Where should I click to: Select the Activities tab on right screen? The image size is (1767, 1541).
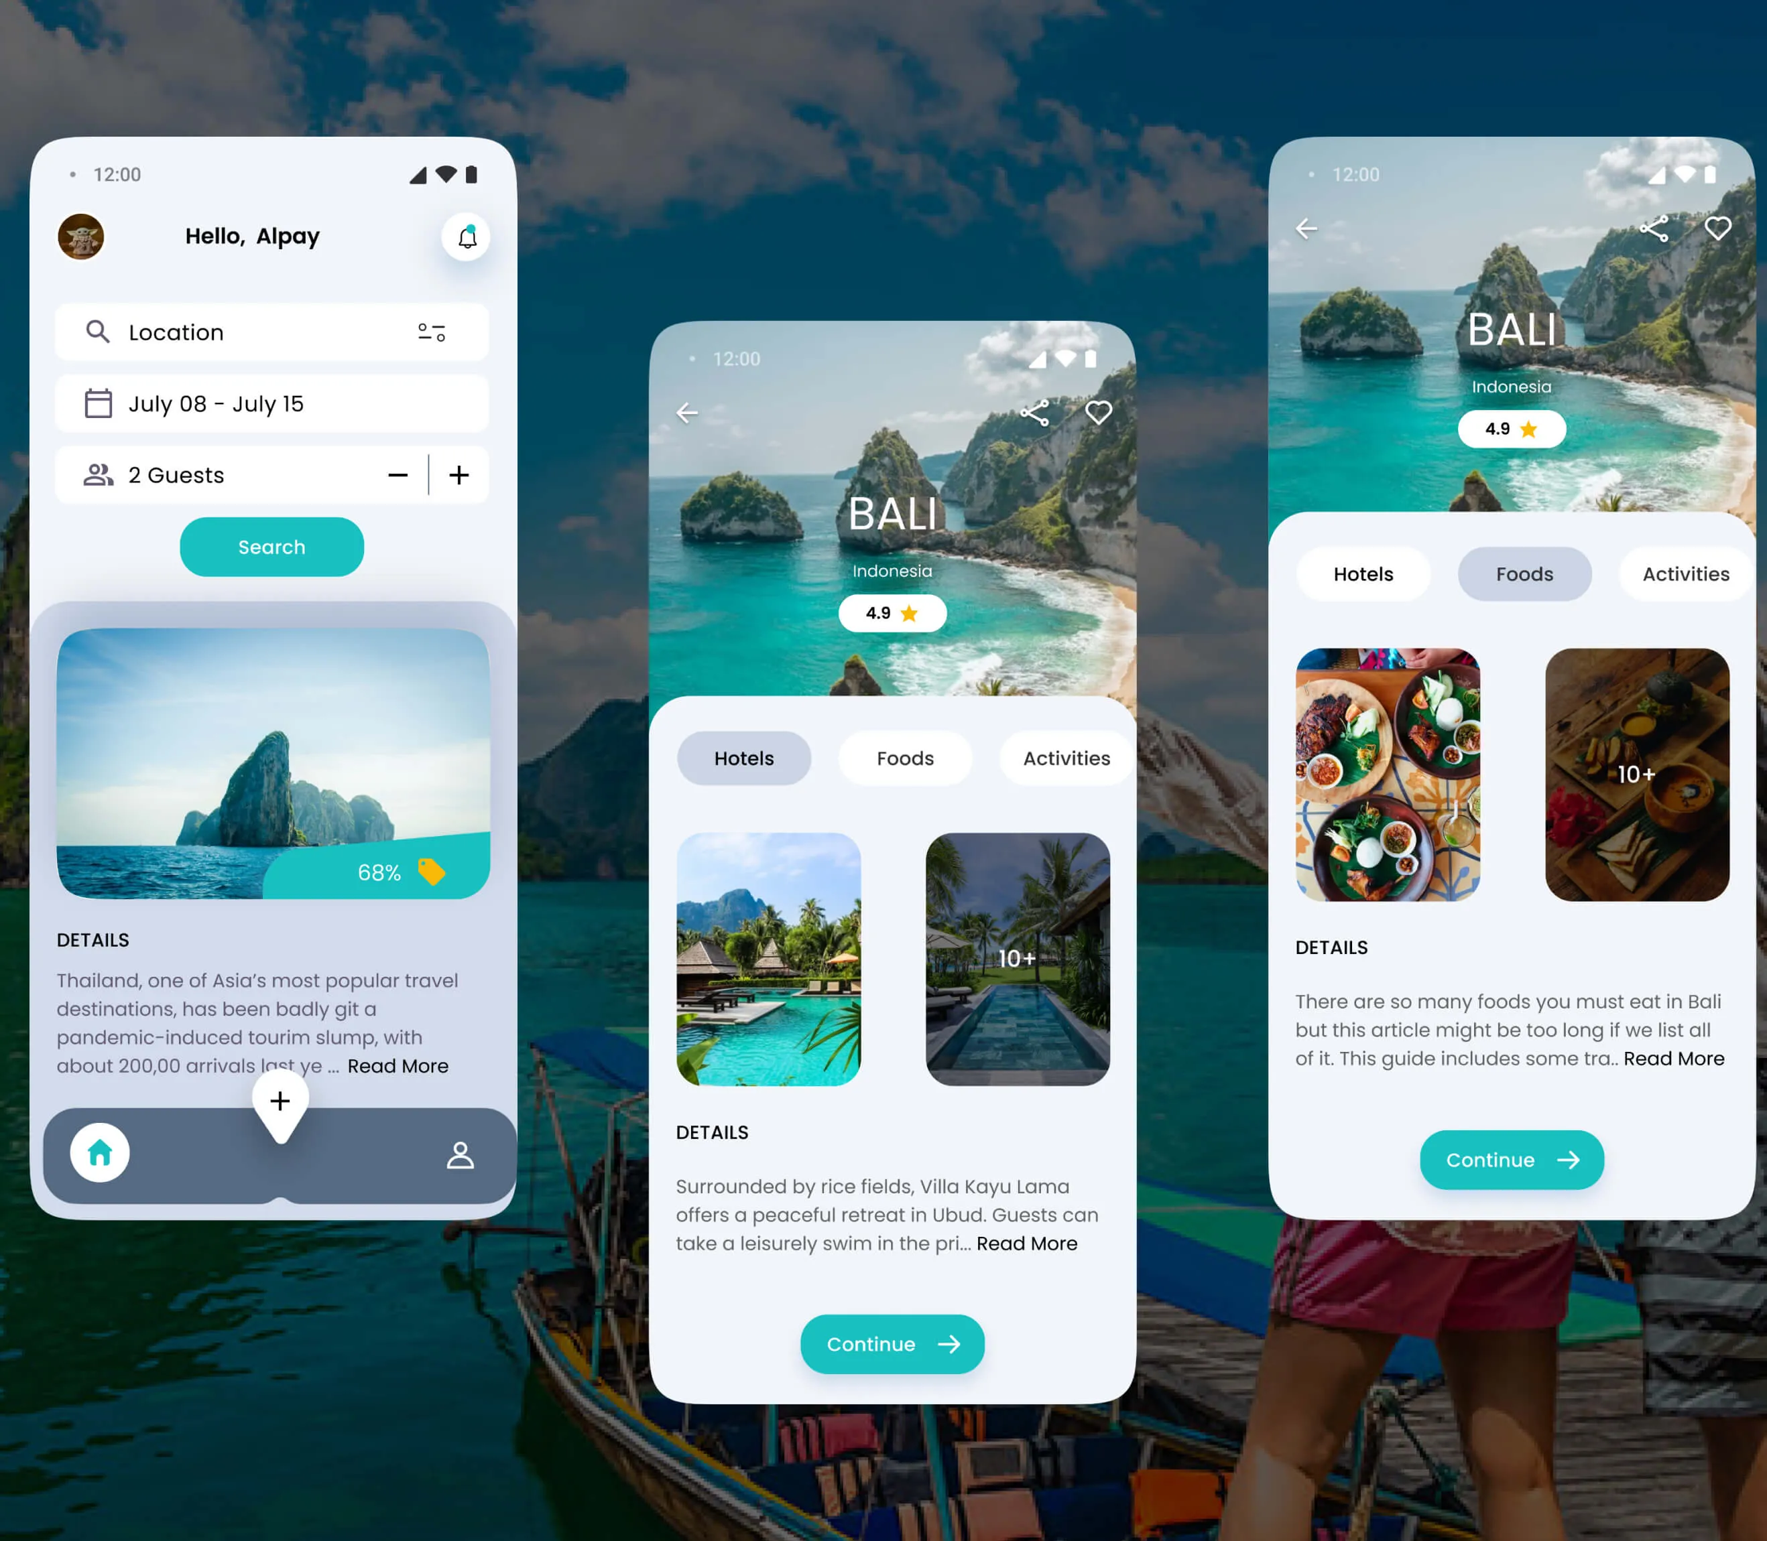[1686, 574]
